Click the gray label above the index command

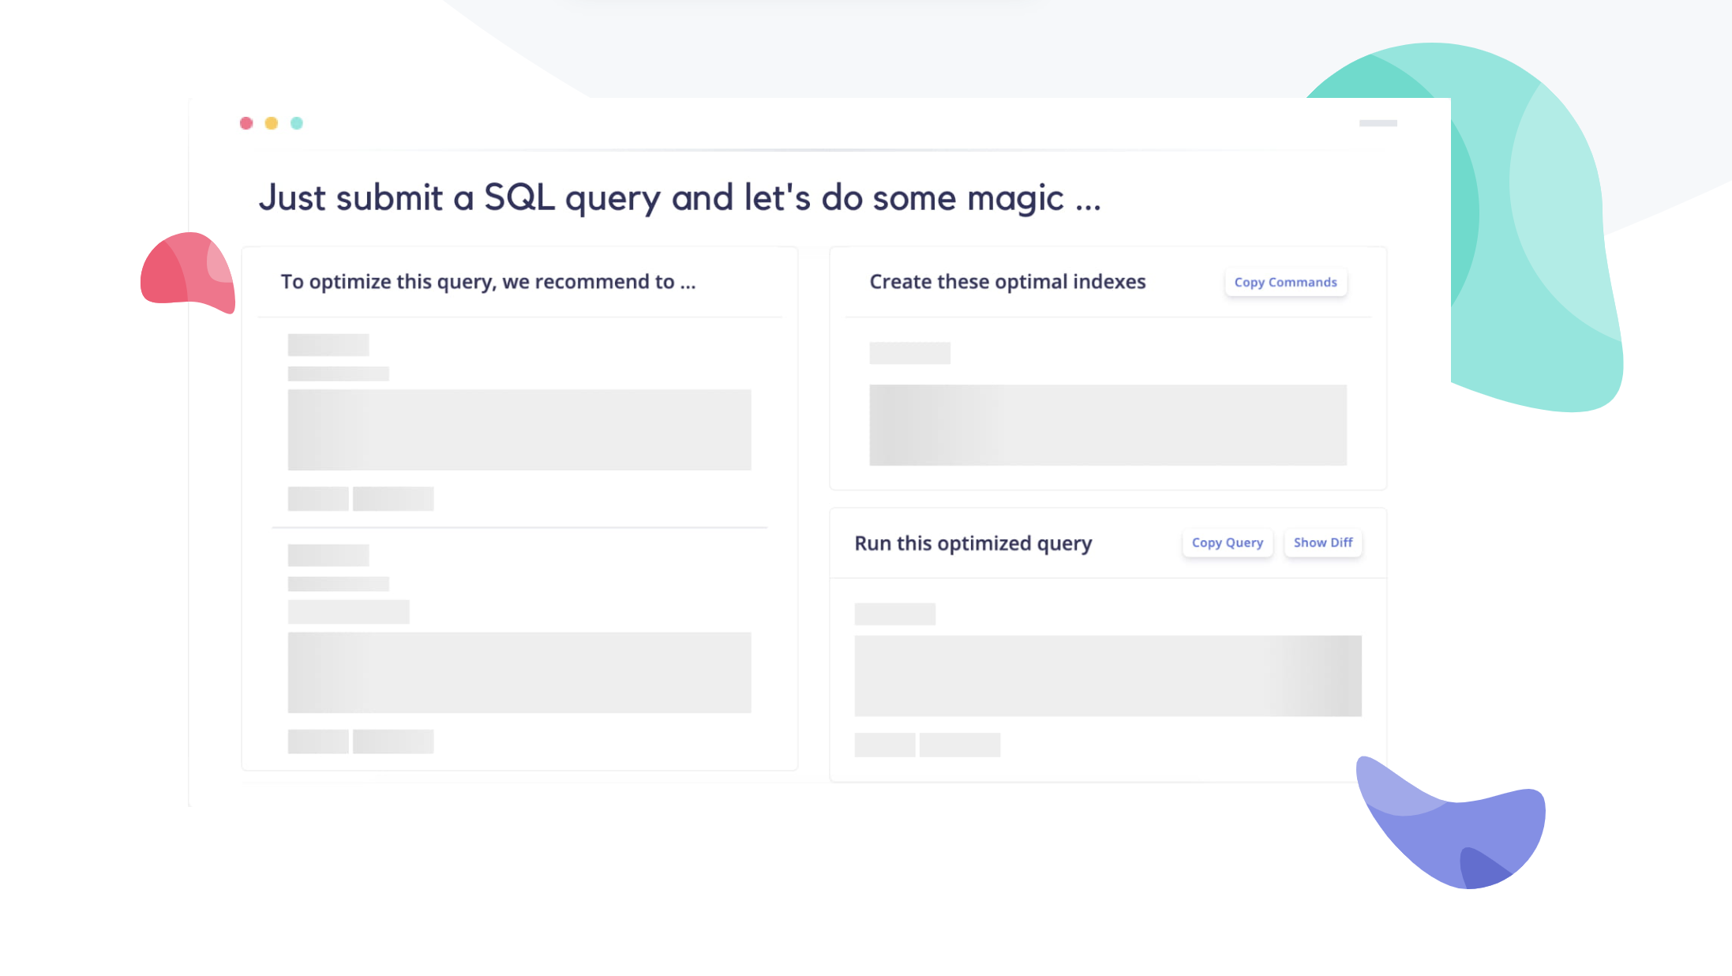tap(909, 352)
